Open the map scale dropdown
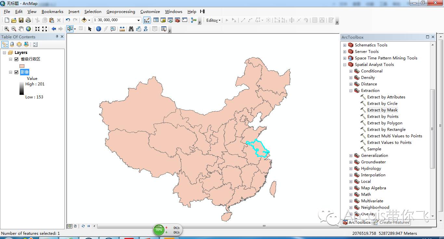444x239 pixels. tap(138, 20)
